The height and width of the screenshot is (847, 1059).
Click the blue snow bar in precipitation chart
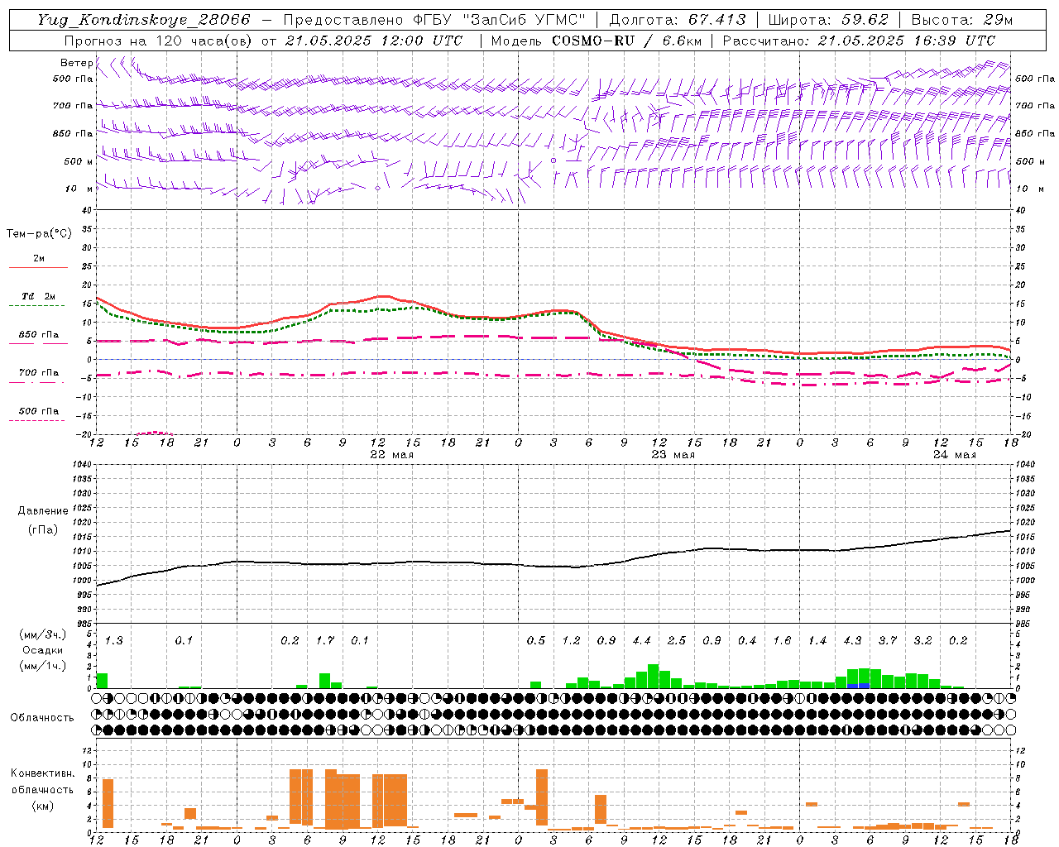859,686
